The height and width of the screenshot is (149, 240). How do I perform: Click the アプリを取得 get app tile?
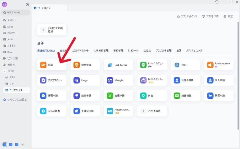click(x=152, y=111)
